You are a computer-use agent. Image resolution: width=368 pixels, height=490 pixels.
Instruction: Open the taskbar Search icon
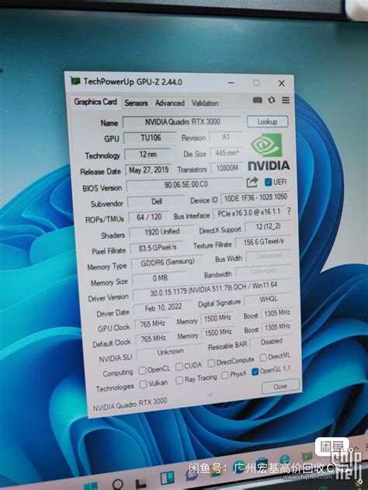pyautogui.click(x=118, y=485)
